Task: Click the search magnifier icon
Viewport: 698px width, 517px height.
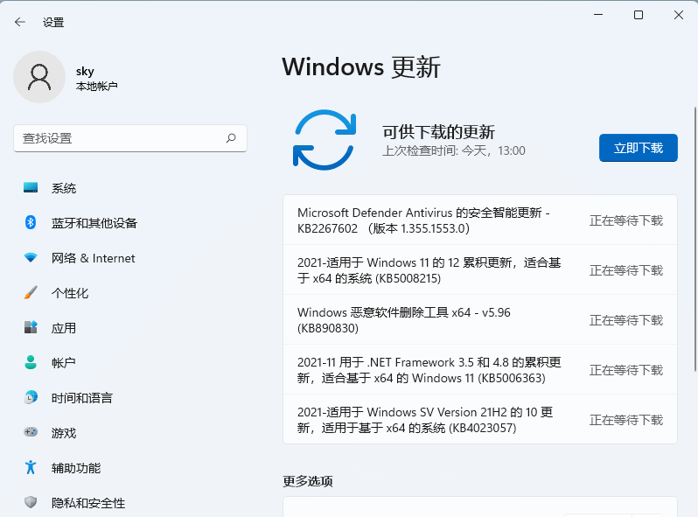Action: coord(231,138)
